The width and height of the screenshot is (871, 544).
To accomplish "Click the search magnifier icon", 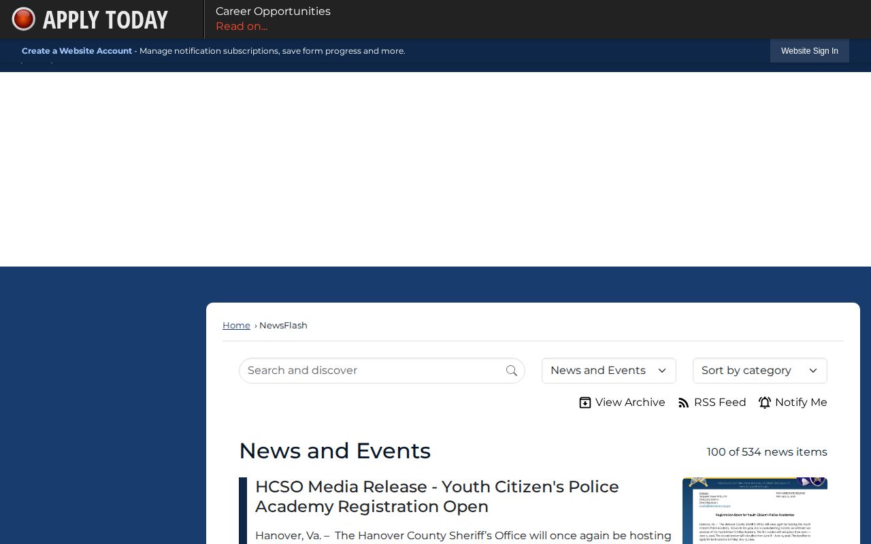I will click(512, 371).
